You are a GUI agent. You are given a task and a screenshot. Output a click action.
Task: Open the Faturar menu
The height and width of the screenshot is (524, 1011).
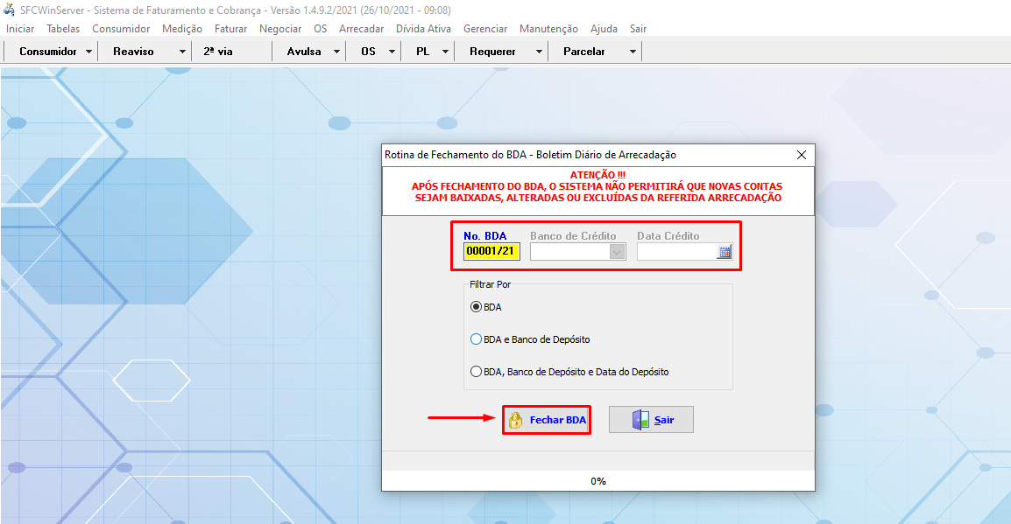pyautogui.click(x=230, y=29)
